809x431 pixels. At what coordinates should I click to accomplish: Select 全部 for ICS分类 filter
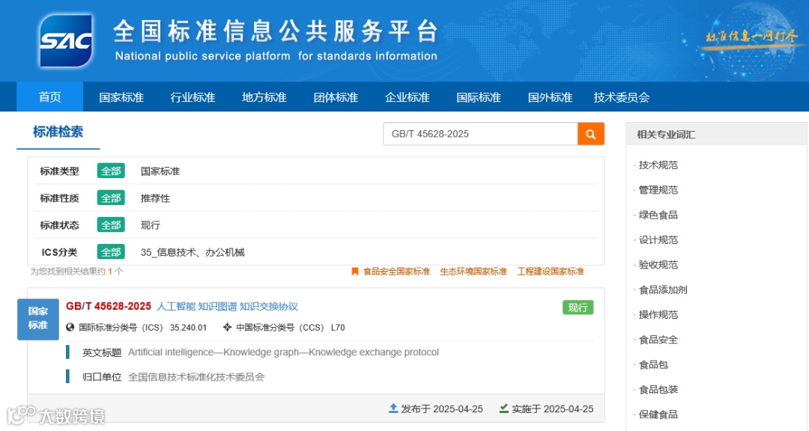[111, 252]
